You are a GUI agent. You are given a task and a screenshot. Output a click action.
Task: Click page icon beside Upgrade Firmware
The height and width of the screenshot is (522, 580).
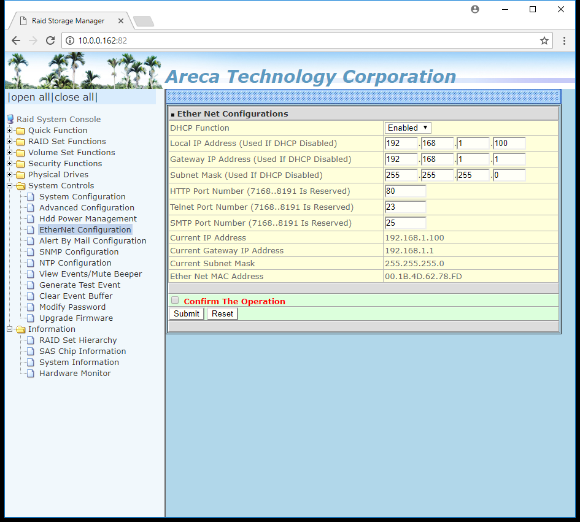31,318
